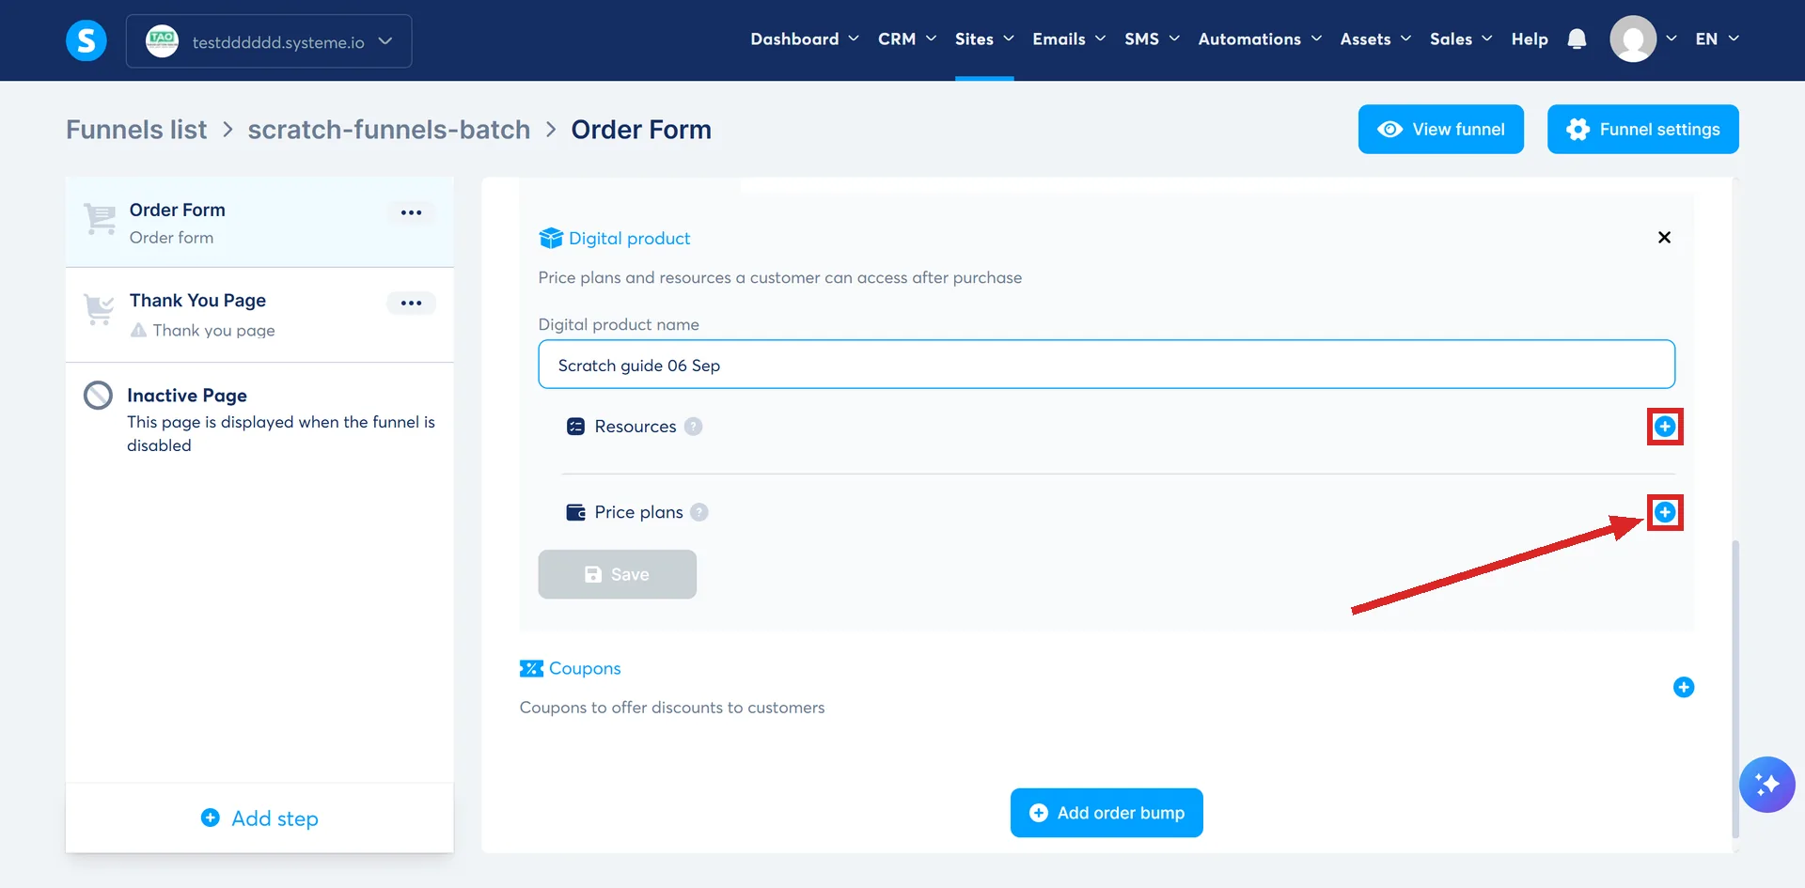This screenshot has height=888, width=1805.
Task: Close the Digital product panel
Action: tap(1664, 237)
